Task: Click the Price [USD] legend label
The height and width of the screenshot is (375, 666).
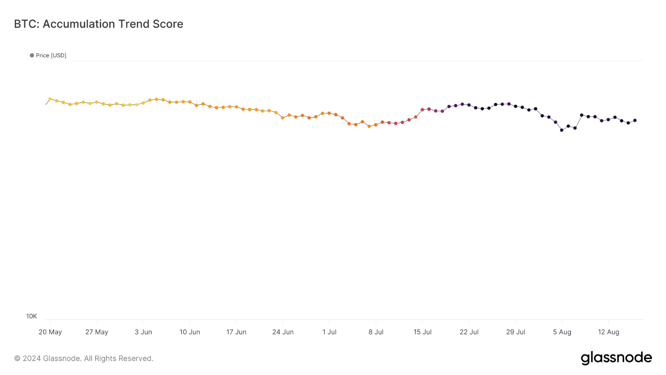Action: [x=51, y=55]
